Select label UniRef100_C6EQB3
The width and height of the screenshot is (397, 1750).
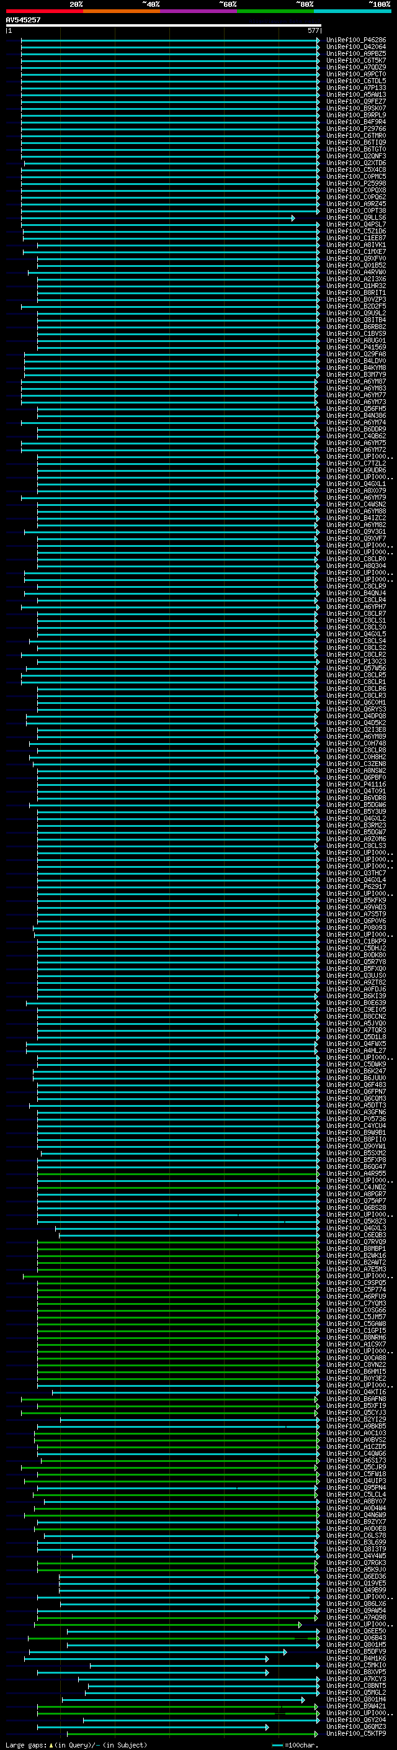click(x=356, y=1235)
